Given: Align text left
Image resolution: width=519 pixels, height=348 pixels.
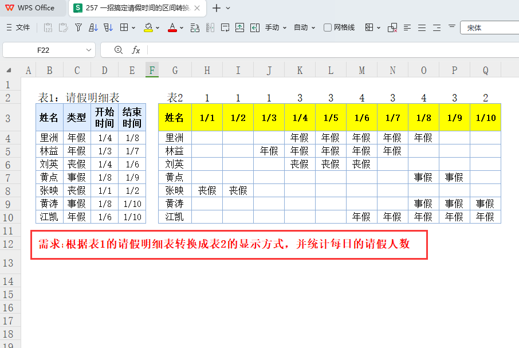Looking at the screenshot, I should [x=407, y=28].
